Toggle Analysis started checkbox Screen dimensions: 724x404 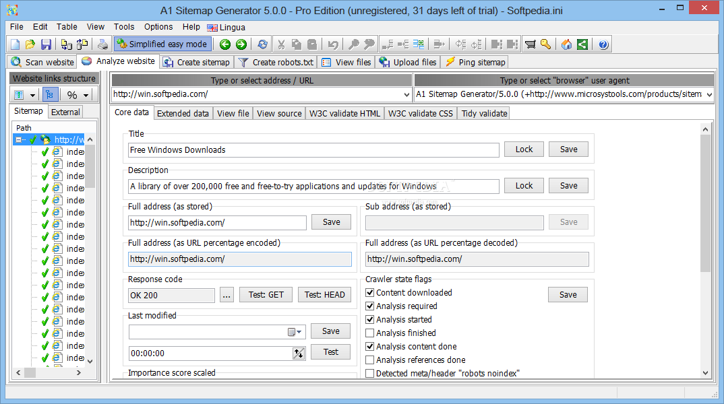pyautogui.click(x=370, y=319)
